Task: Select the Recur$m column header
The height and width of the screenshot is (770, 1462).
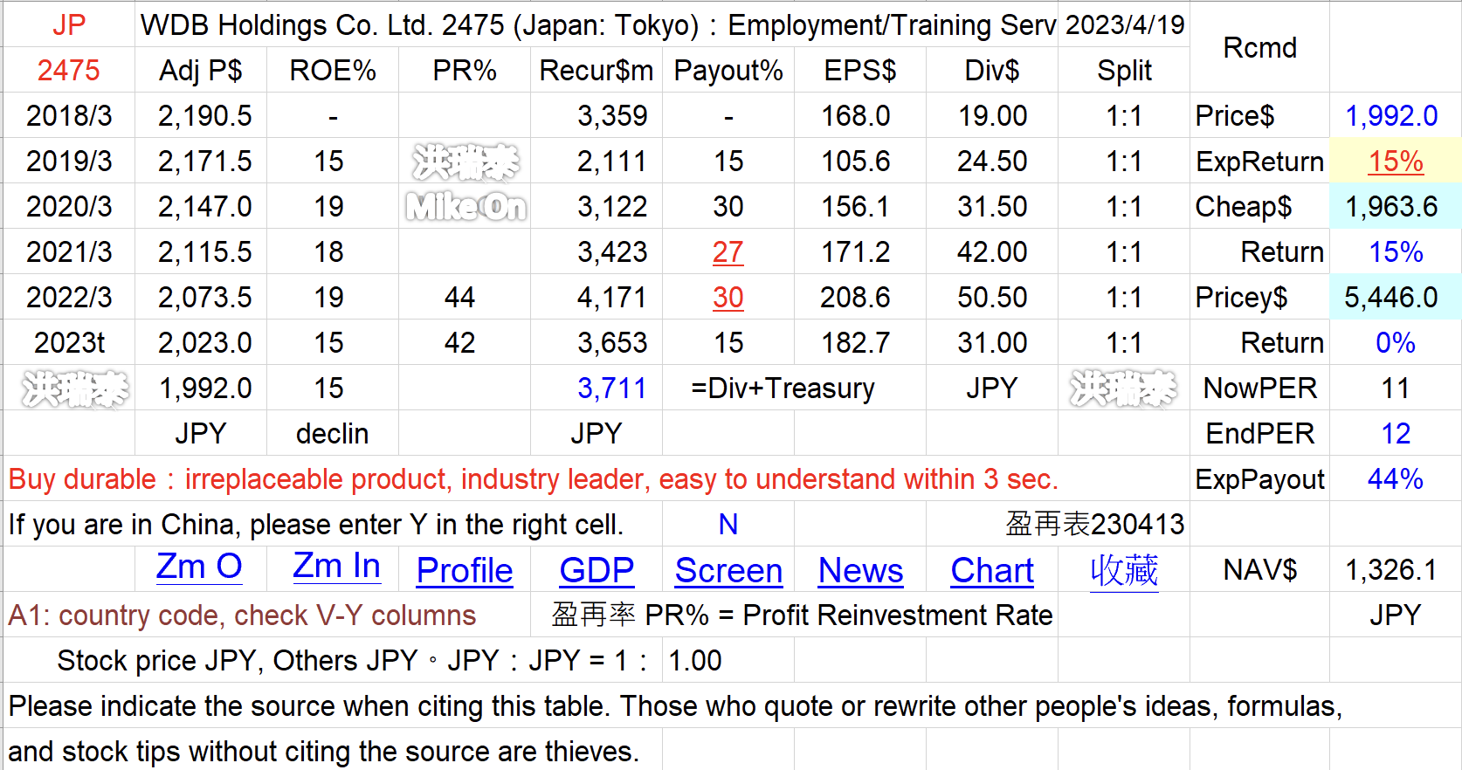Action: point(597,71)
